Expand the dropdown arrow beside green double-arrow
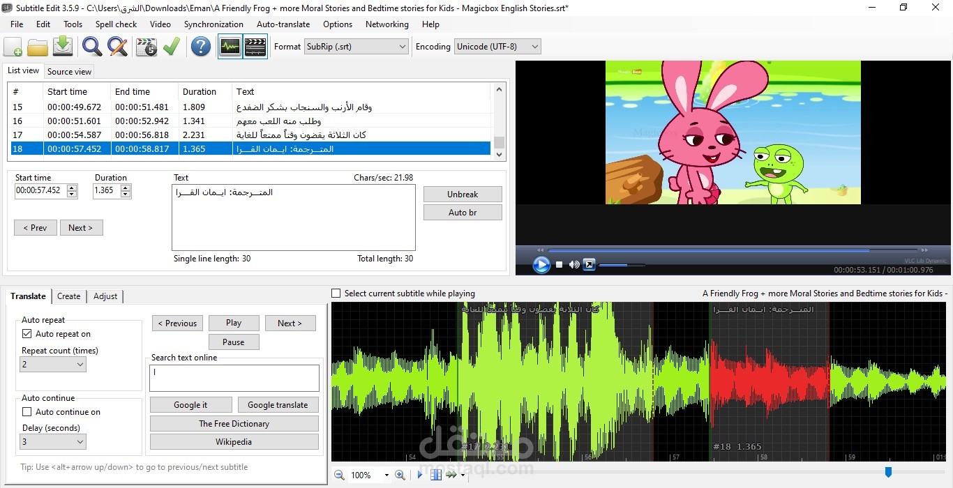This screenshot has width=953, height=488. pyautogui.click(x=463, y=475)
